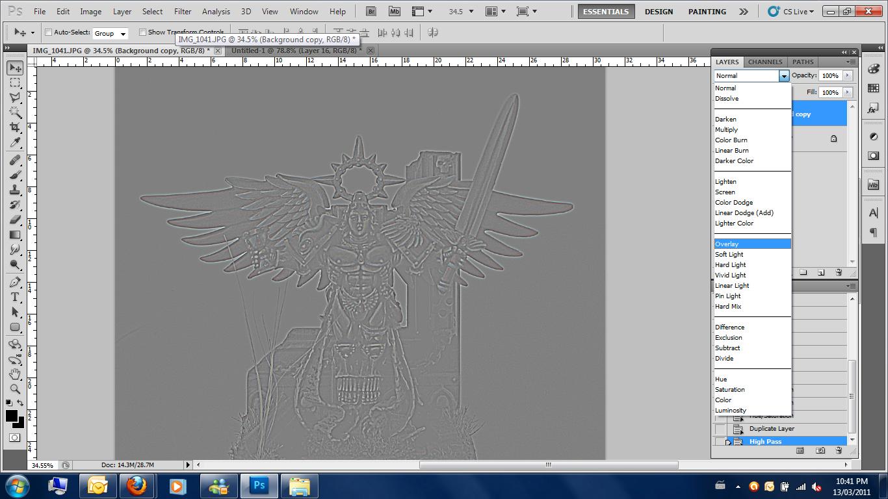Switch to the Channels tab

pos(765,62)
